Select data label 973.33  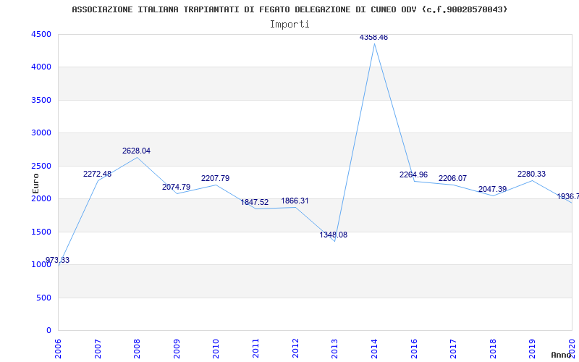[58, 260]
